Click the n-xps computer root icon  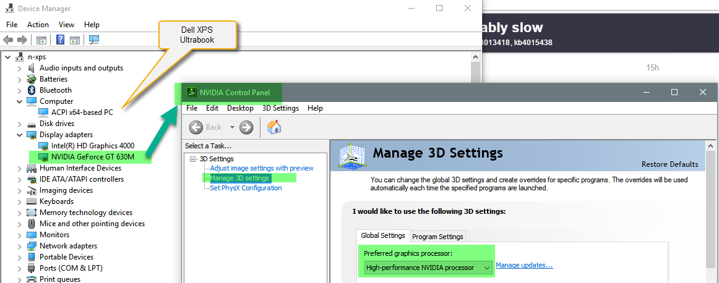20,57
